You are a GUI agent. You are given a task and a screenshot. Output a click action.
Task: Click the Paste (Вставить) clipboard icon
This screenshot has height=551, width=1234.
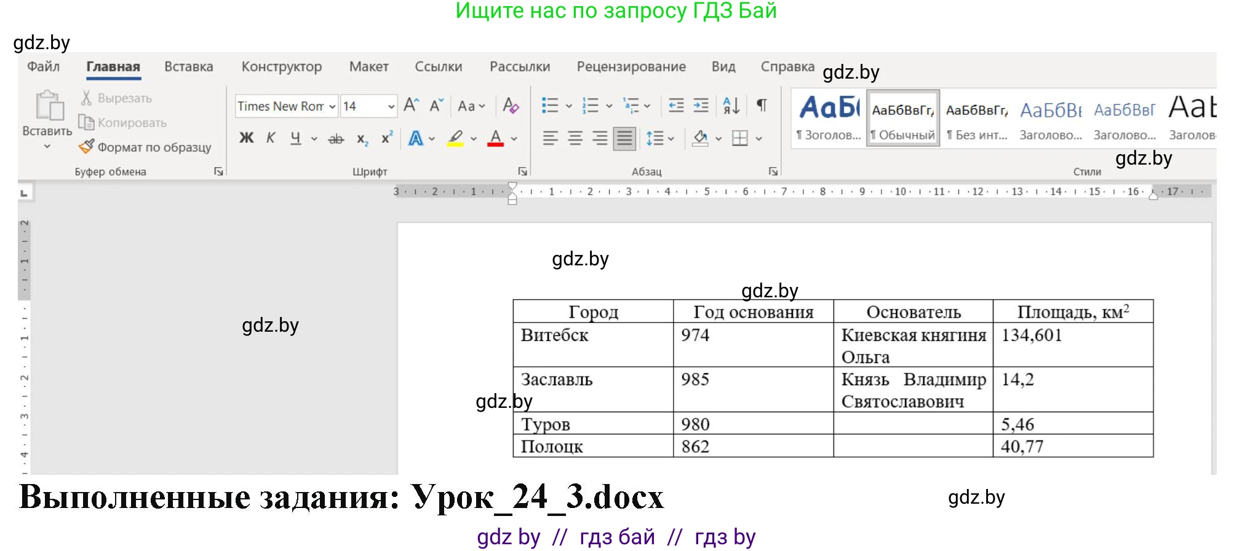[x=49, y=106]
